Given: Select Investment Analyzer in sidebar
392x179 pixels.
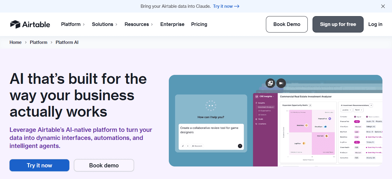Looking at the screenshot, I should [x=266, y=107].
